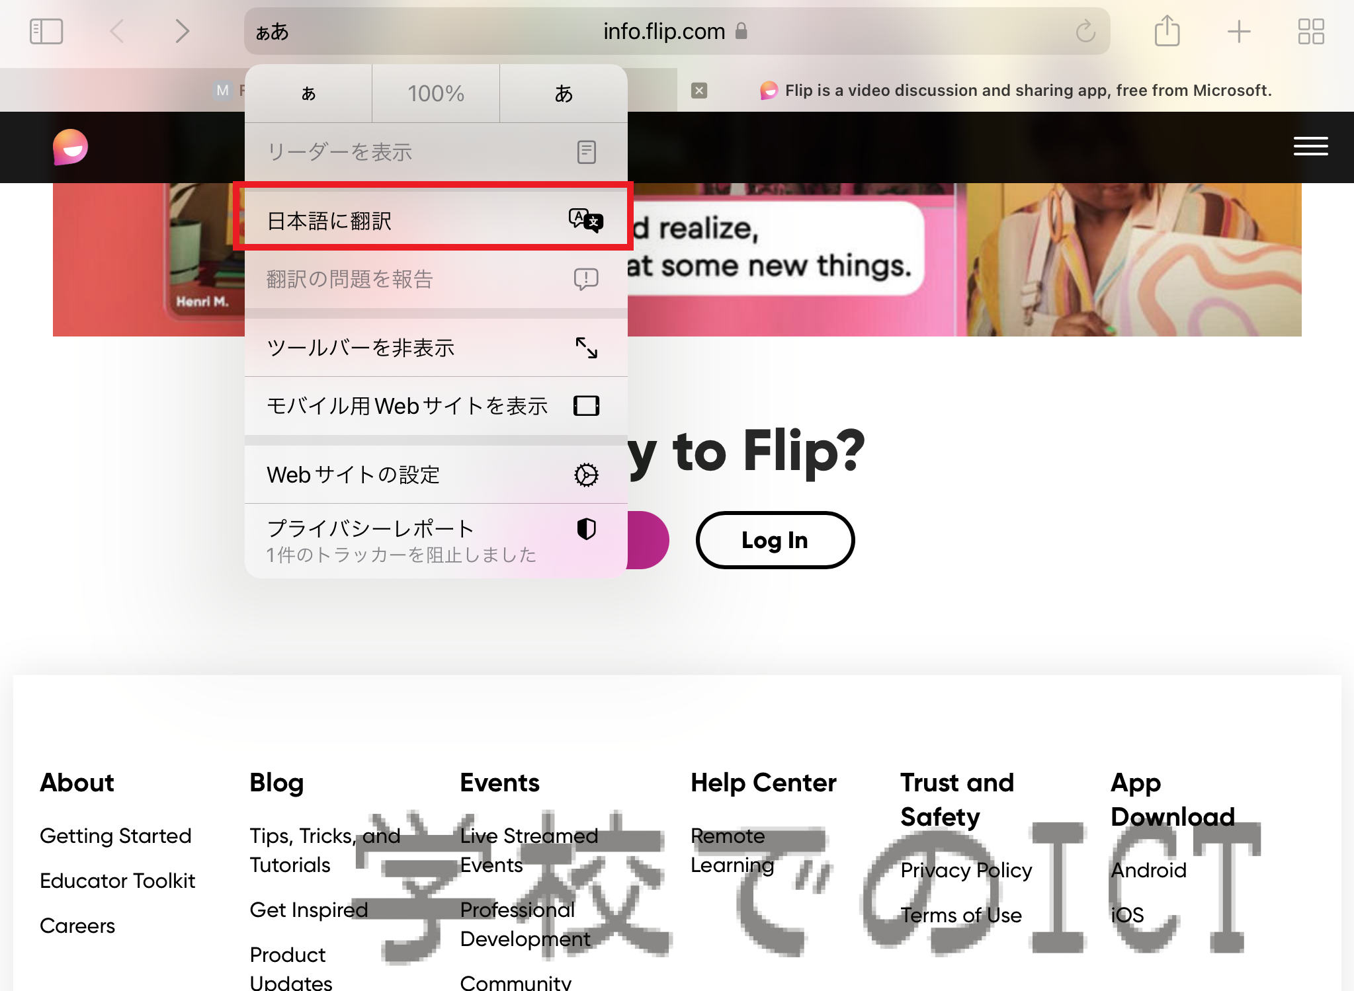Choose モバイル用Webサイトを表示

point(436,406)
